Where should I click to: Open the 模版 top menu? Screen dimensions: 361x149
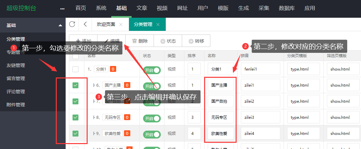coord(223,8)
